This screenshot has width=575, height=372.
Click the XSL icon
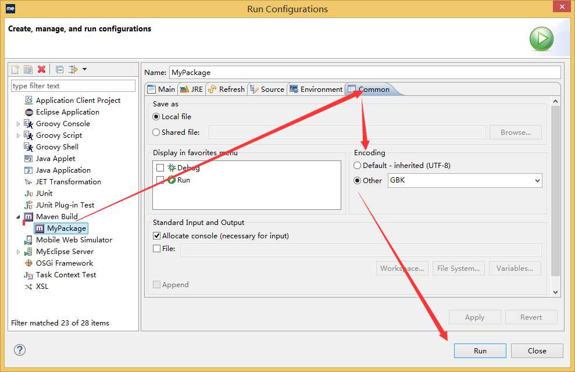click(28, 287)
